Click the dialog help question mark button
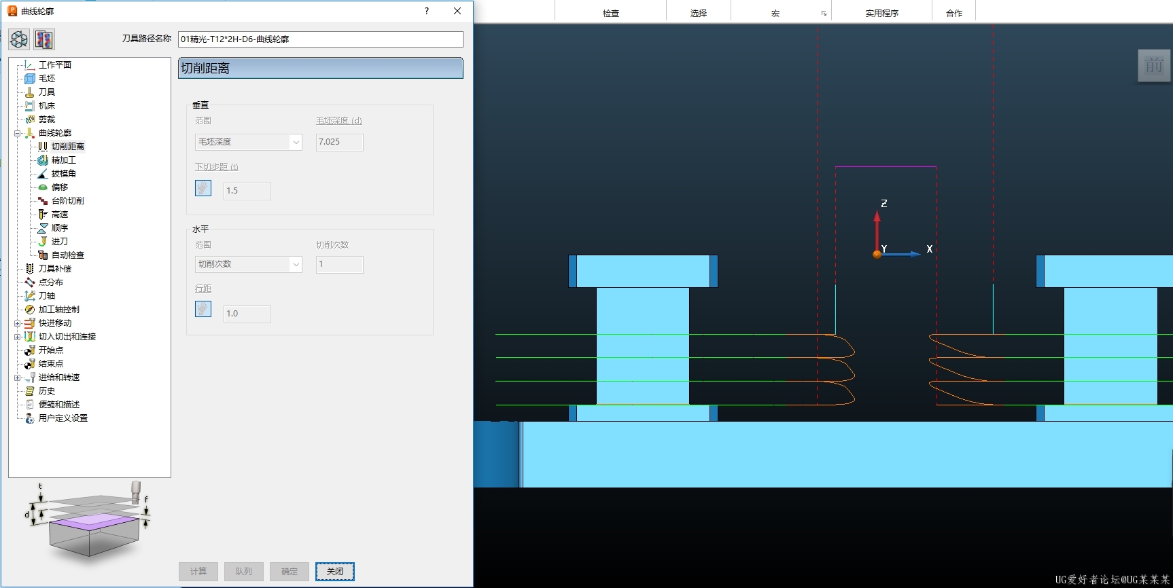This screenshot has width=1173, height=588. click(427, 11)
